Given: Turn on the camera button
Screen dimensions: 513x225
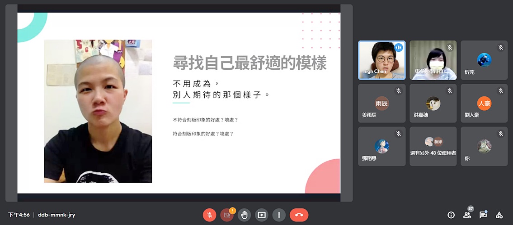Looking at the screenshot, I should click(226, 215).
